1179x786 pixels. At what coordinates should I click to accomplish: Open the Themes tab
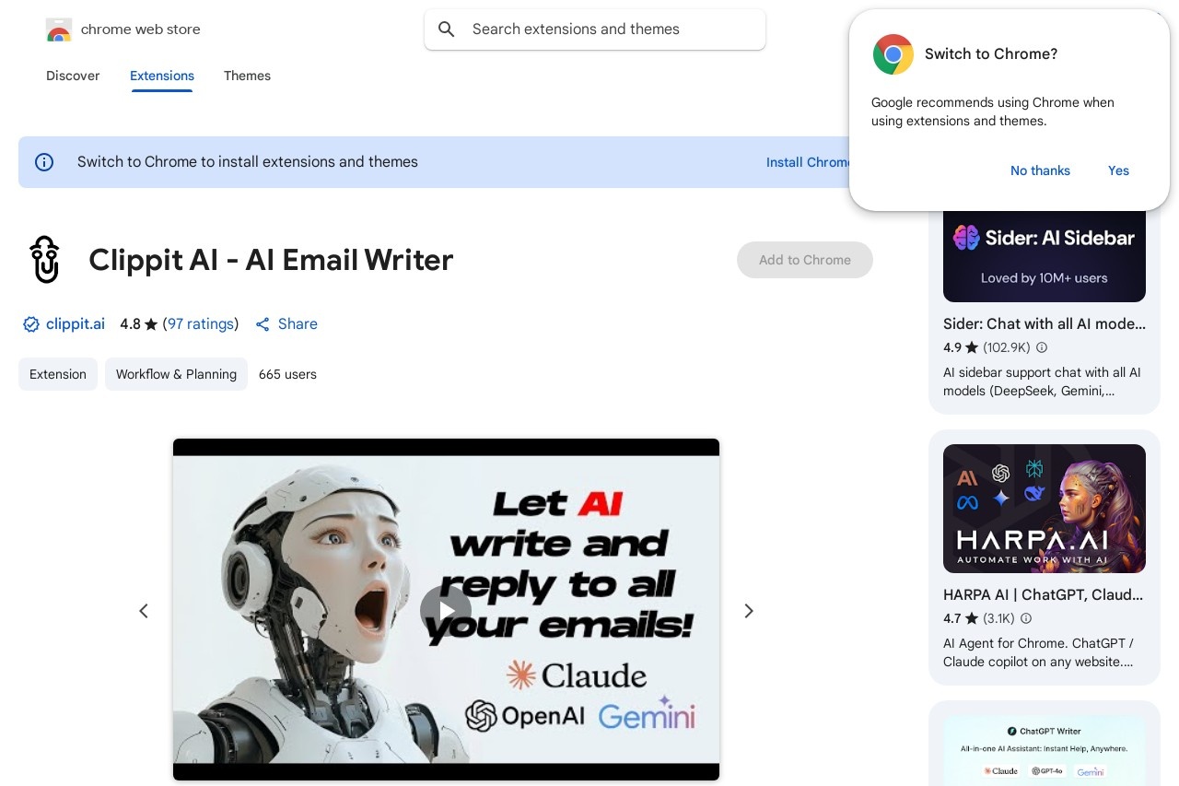(247, 76)
